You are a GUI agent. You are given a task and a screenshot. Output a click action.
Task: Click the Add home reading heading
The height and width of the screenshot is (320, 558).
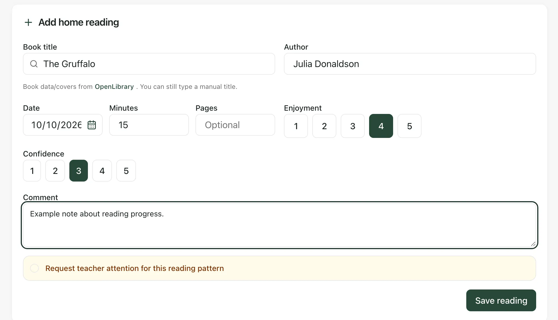click(x=79, y=22)
